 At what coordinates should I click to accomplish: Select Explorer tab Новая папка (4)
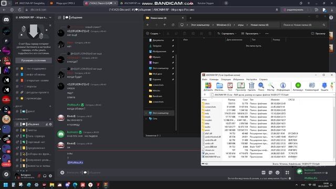click(x=164, y=18)
